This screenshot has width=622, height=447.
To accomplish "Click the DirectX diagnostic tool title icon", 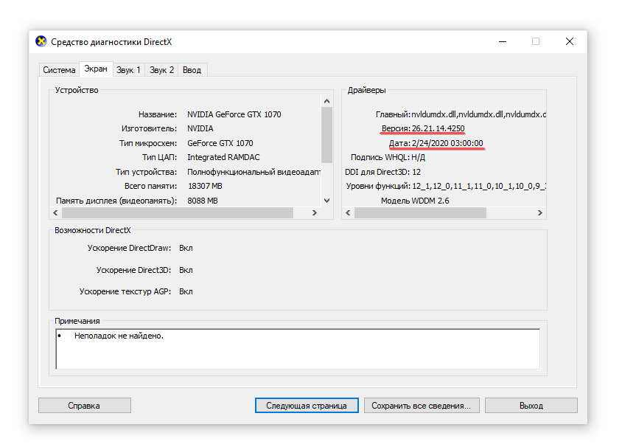I will (41, 42).
